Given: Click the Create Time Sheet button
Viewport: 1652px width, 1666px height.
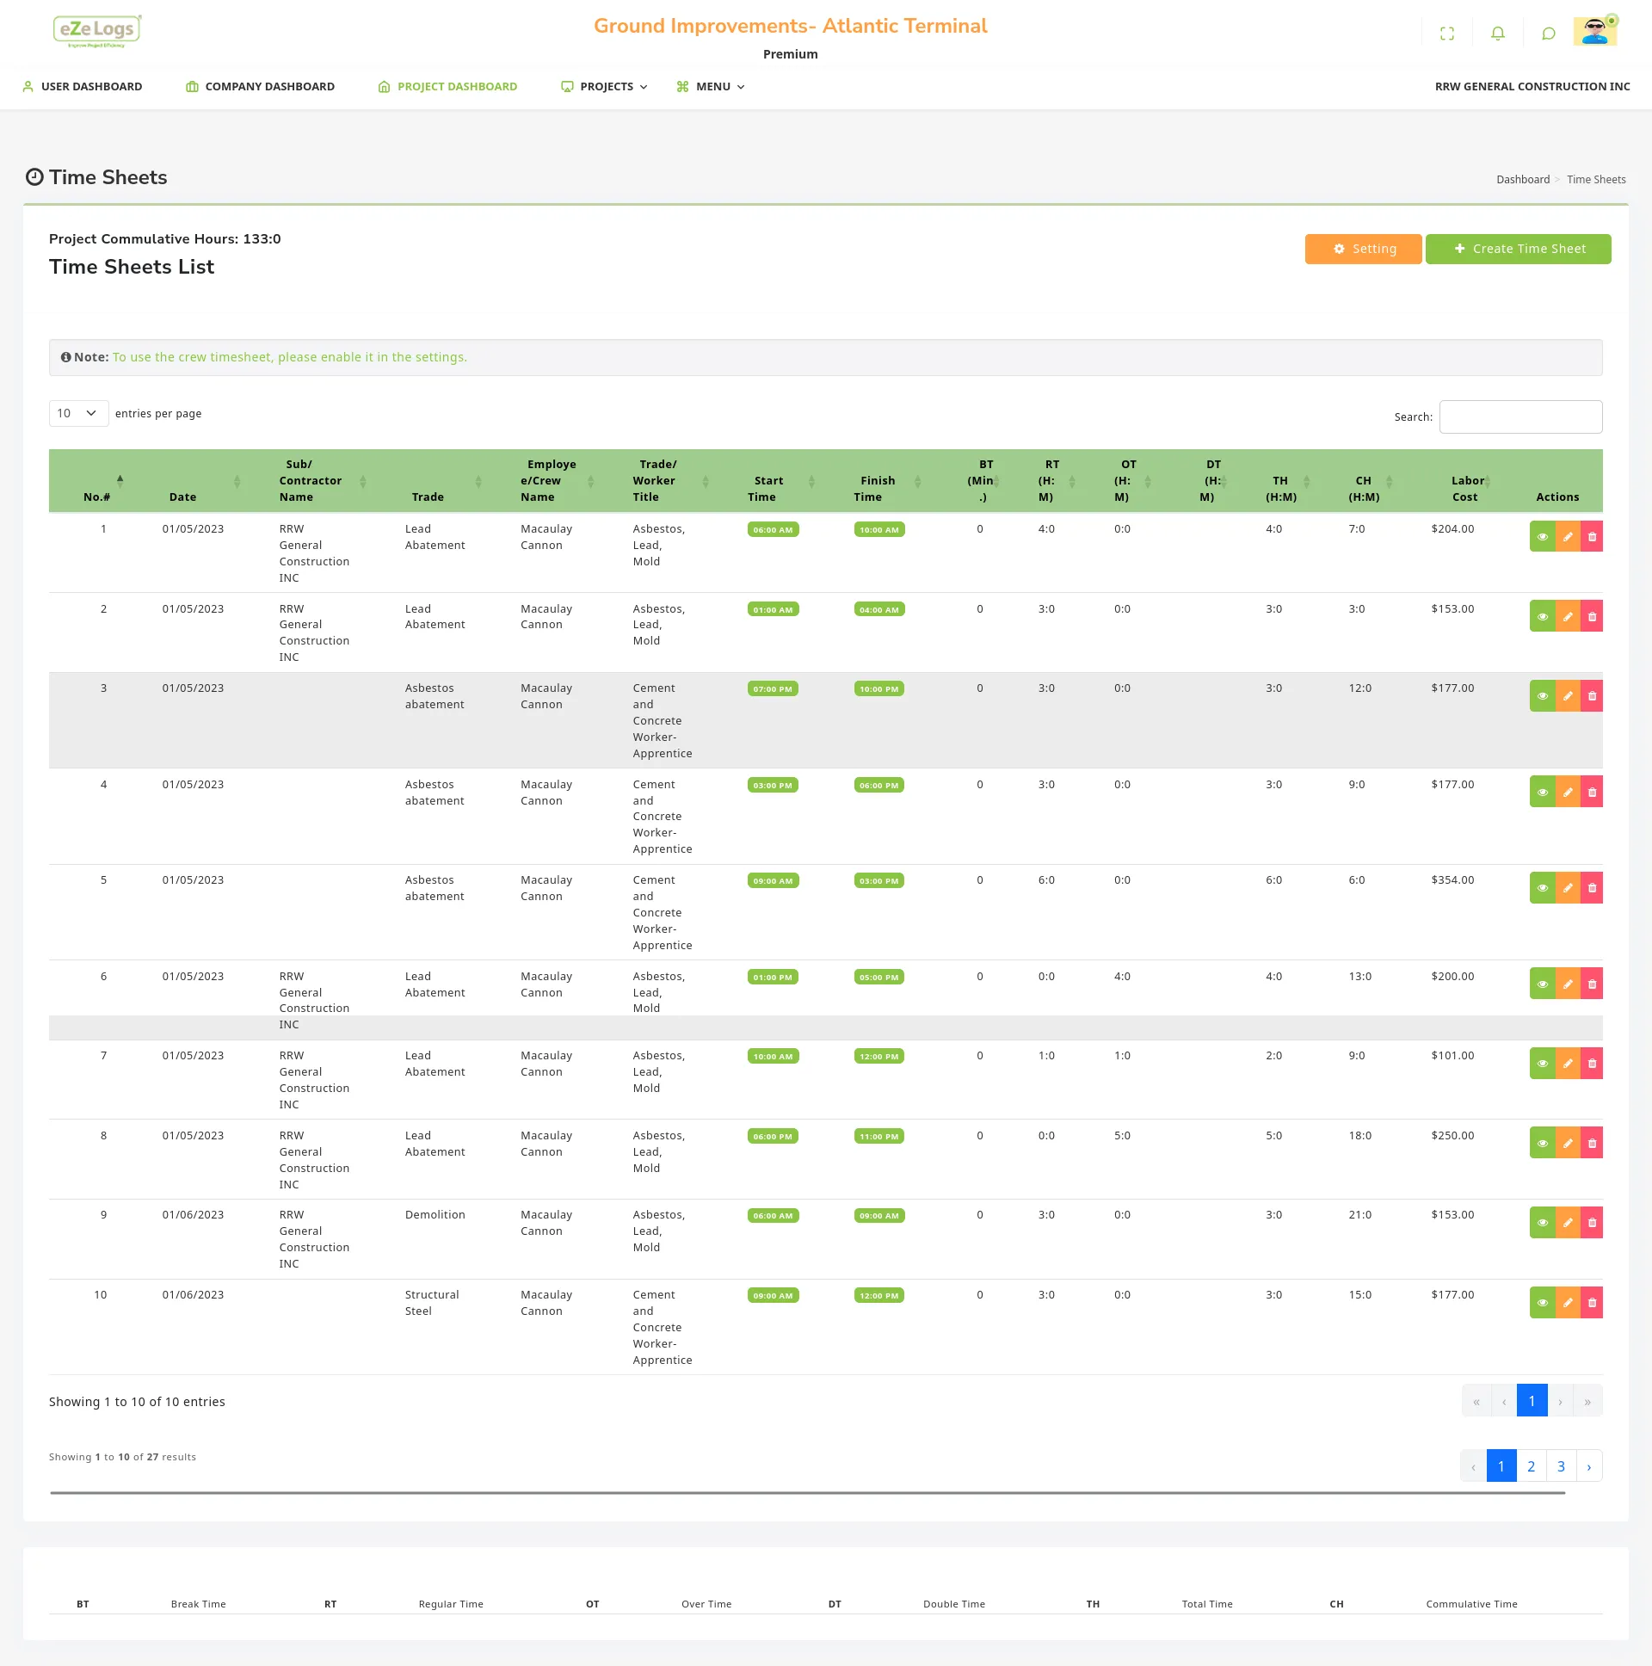Looking at the screenshot, I should (1518, 249).
